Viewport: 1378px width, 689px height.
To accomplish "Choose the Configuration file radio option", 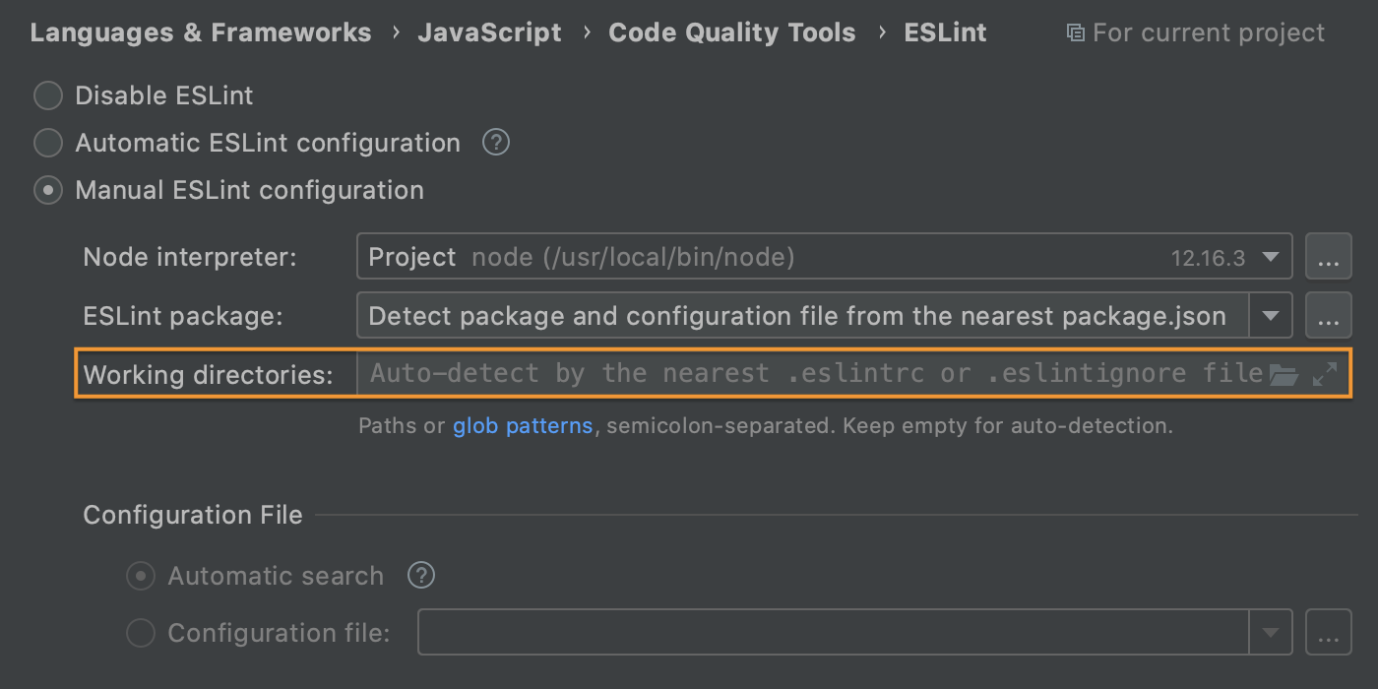I will point(141,633).
